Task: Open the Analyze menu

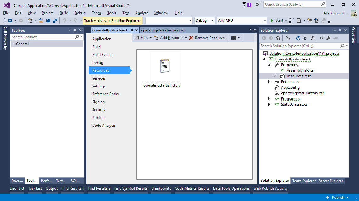Action: pos(142,13)
